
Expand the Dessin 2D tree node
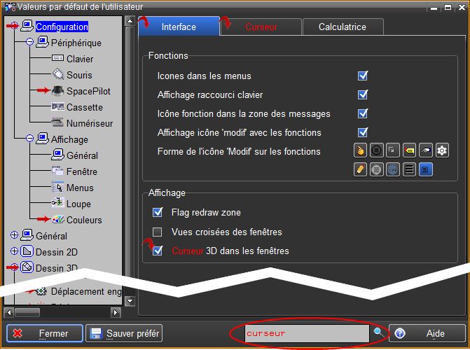pyautogui.click(x=14, y=252)
